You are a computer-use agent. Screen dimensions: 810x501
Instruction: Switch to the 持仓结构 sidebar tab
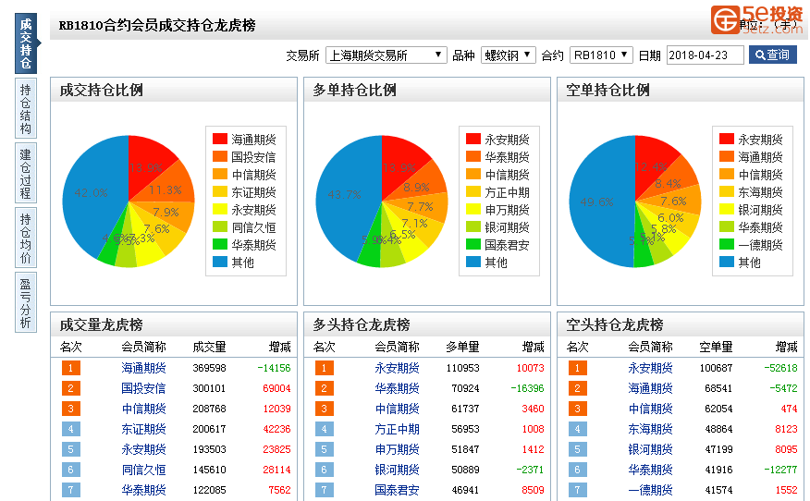pos(26,109)
